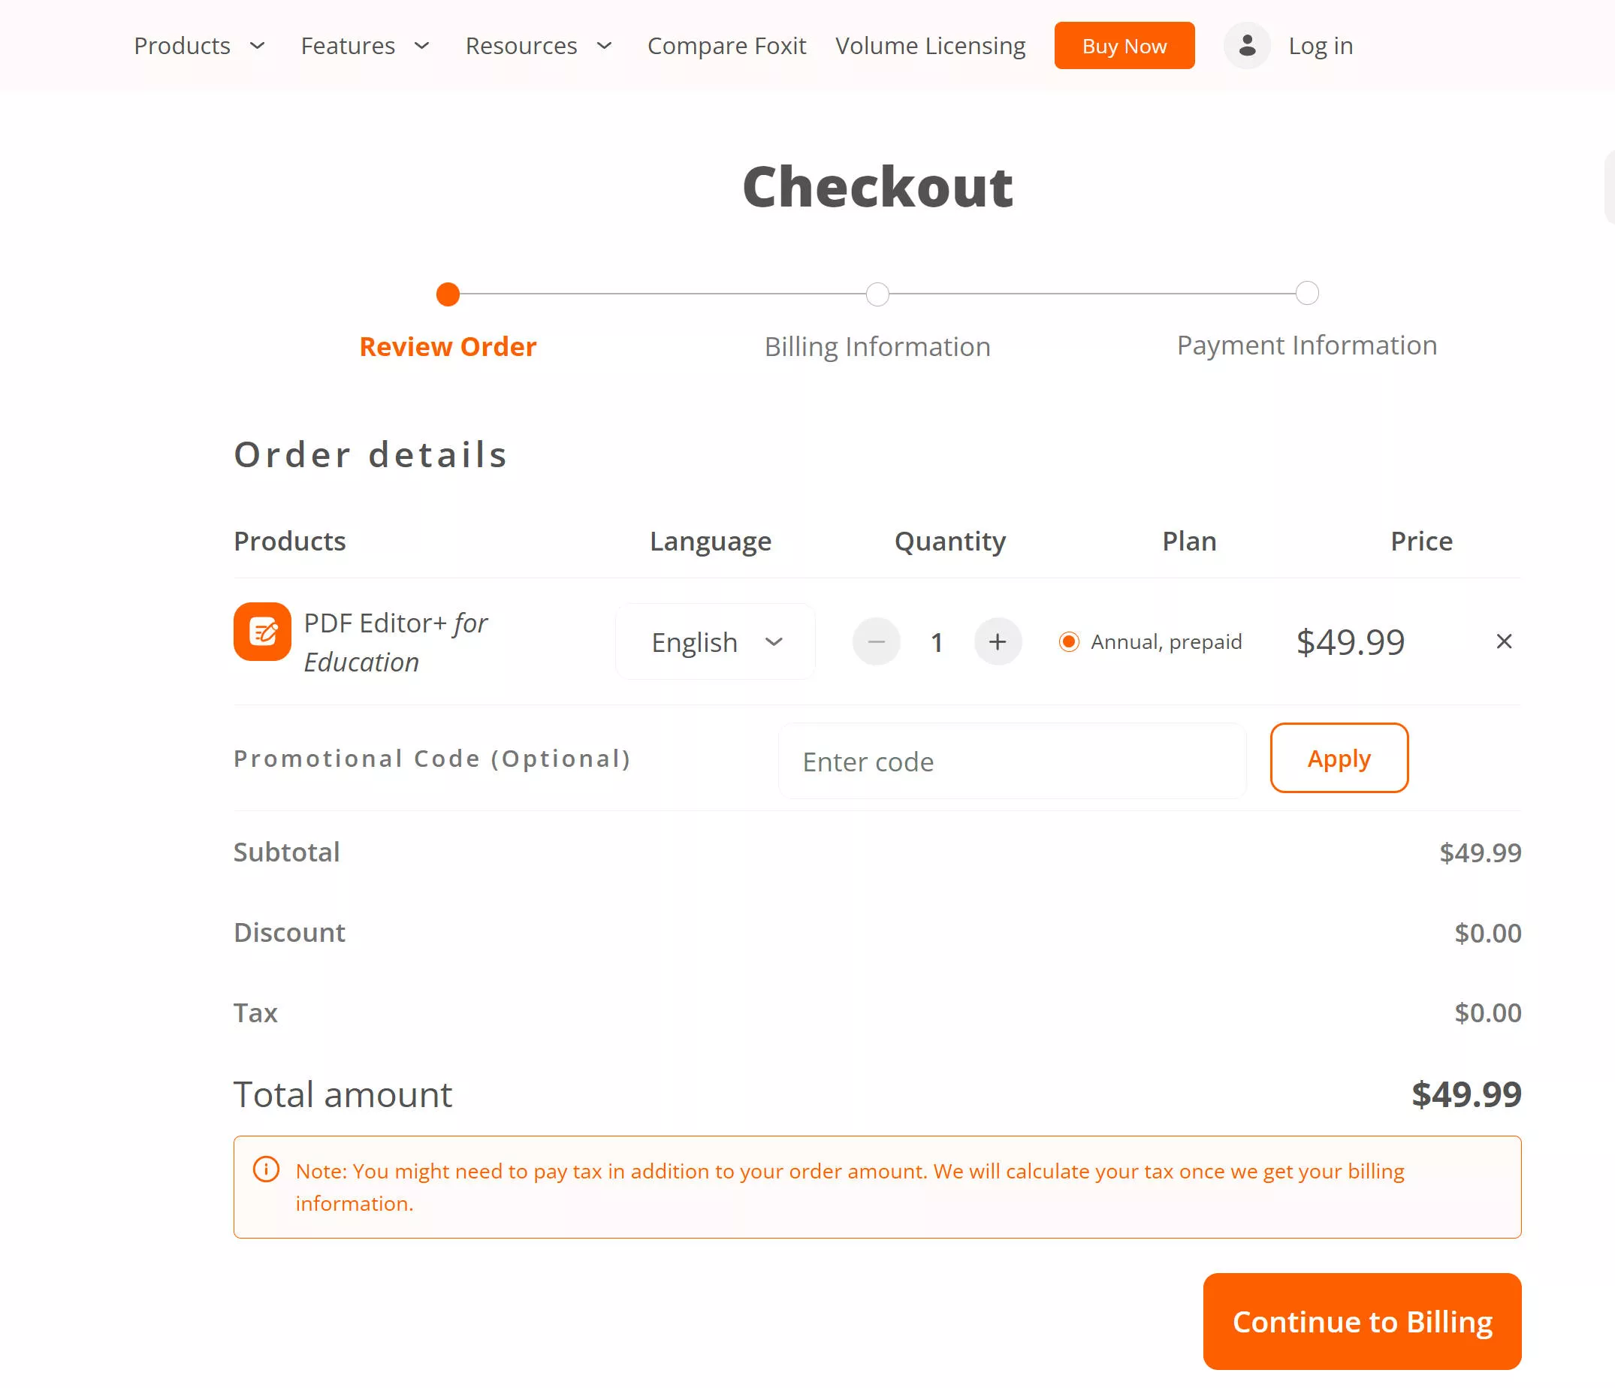Viewport: 1615px width, 1388px height.
Task: Click the user account avatar icon
Action: [x=1246, y=46]
